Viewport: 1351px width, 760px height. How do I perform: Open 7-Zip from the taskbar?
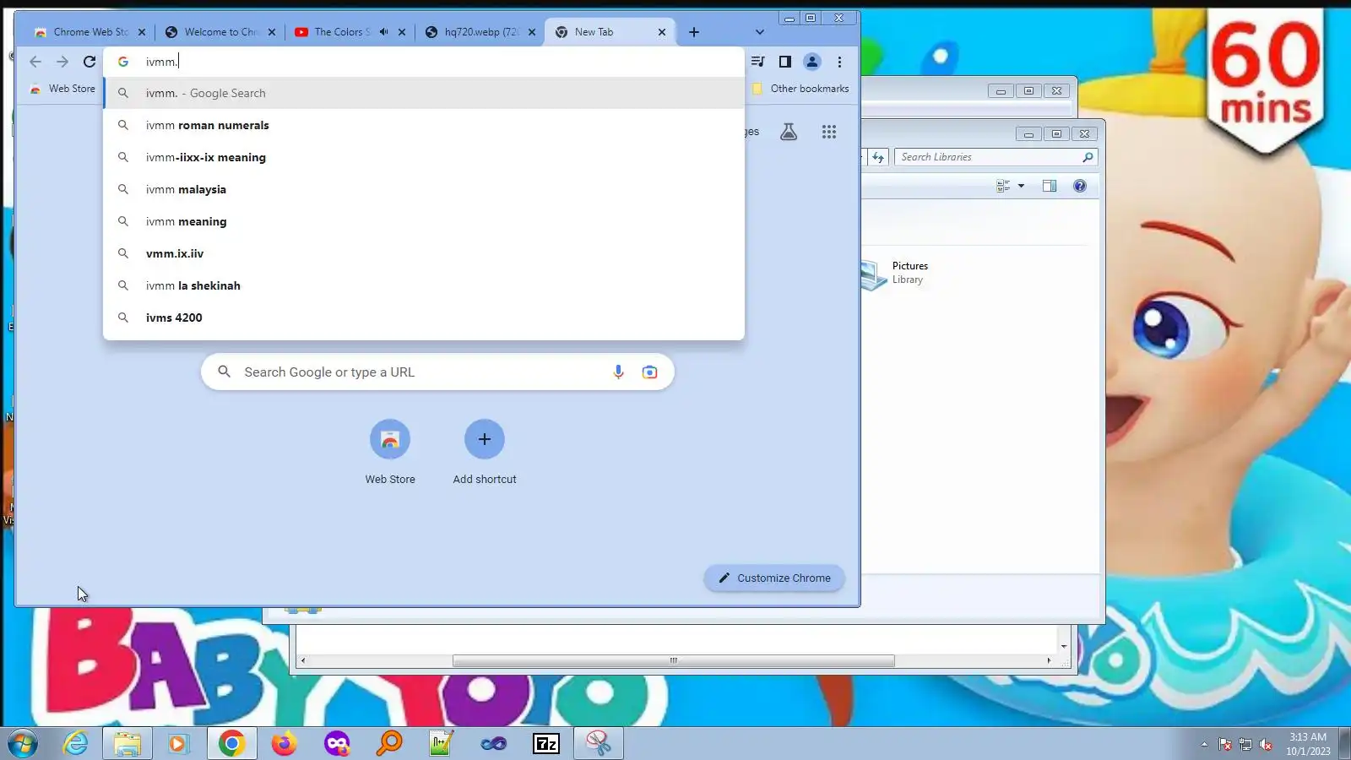point(546,743)
